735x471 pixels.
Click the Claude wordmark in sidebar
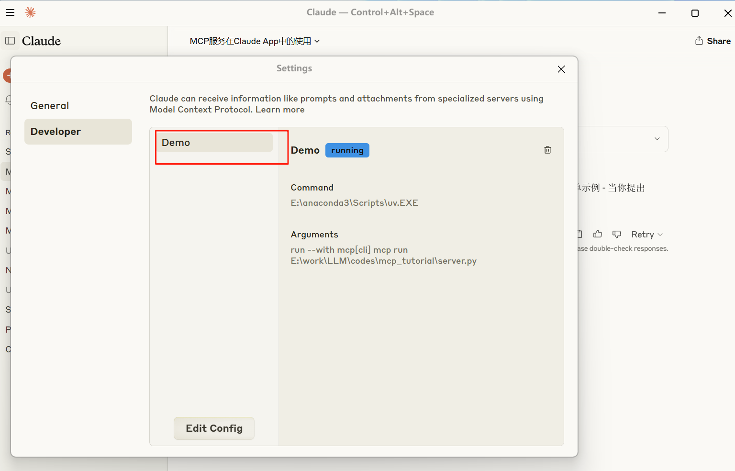click(x=41, y=41)
